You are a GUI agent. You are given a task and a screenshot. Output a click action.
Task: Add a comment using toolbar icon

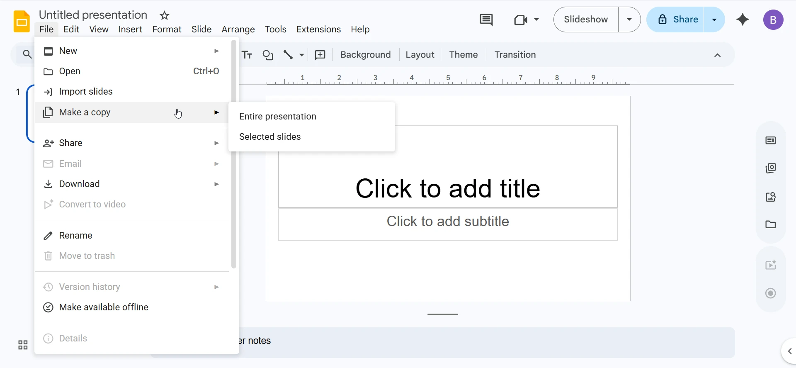tap(320, 55)
